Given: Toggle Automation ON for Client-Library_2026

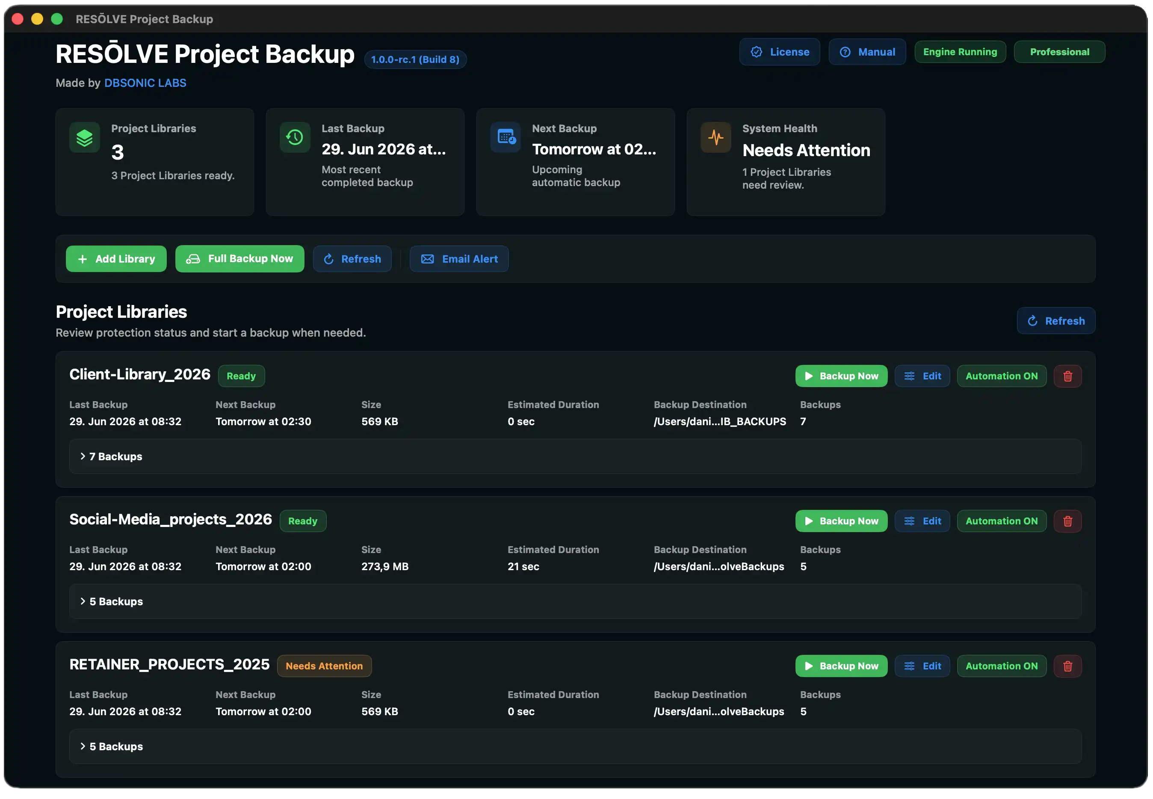Looking at the screenshot, I should [x=1001, y=376].
